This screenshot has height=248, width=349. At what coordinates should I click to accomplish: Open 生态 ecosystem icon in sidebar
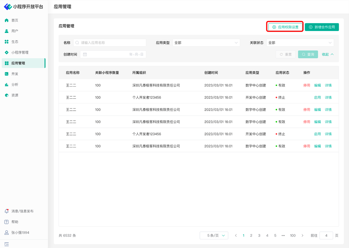pos(6,42)
